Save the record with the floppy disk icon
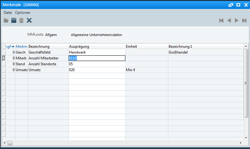The height and width of the screenshot is (149, 250). point(14,20)
